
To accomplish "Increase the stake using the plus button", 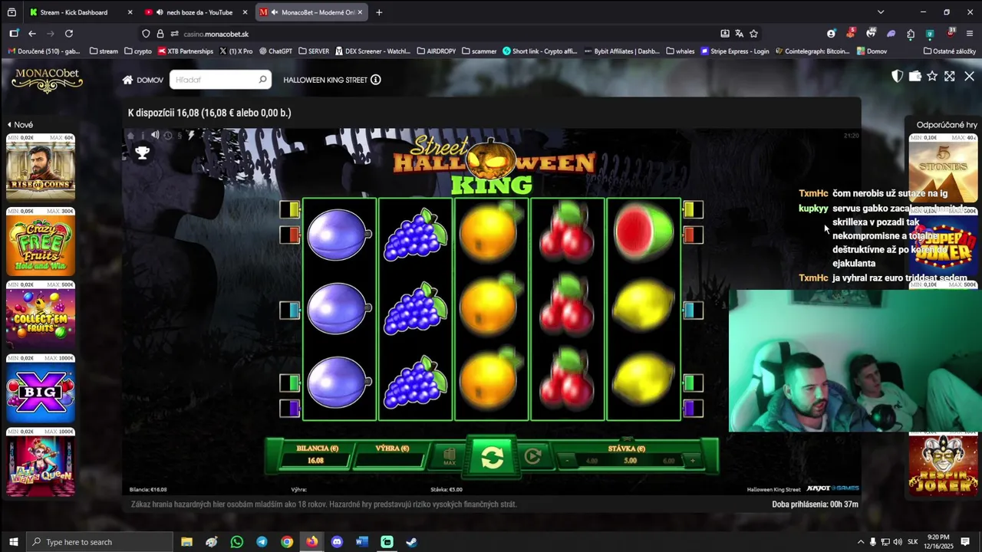I will 693,461.
